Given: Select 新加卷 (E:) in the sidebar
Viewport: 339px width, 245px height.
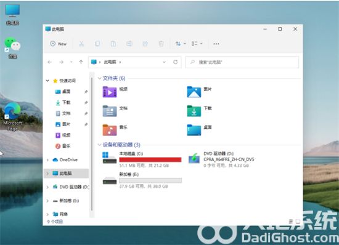Looking at the screenshot, I should pyautogui.click(x=69, y=201).
